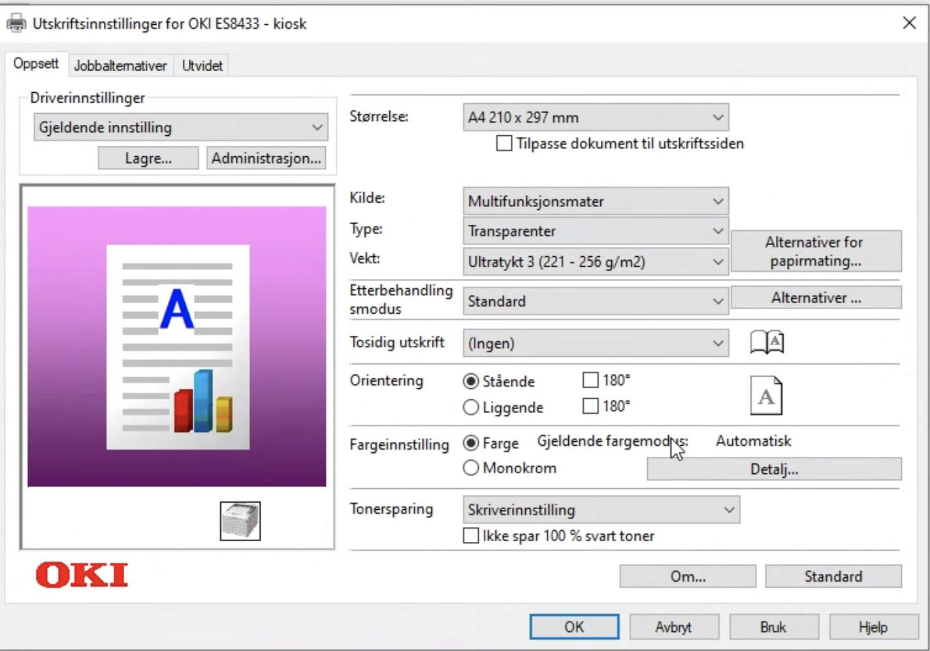The width and height of the screenshot is (930, 651).
Task: Switch to the Jobbalternativer tab
Action: point(120,65)
